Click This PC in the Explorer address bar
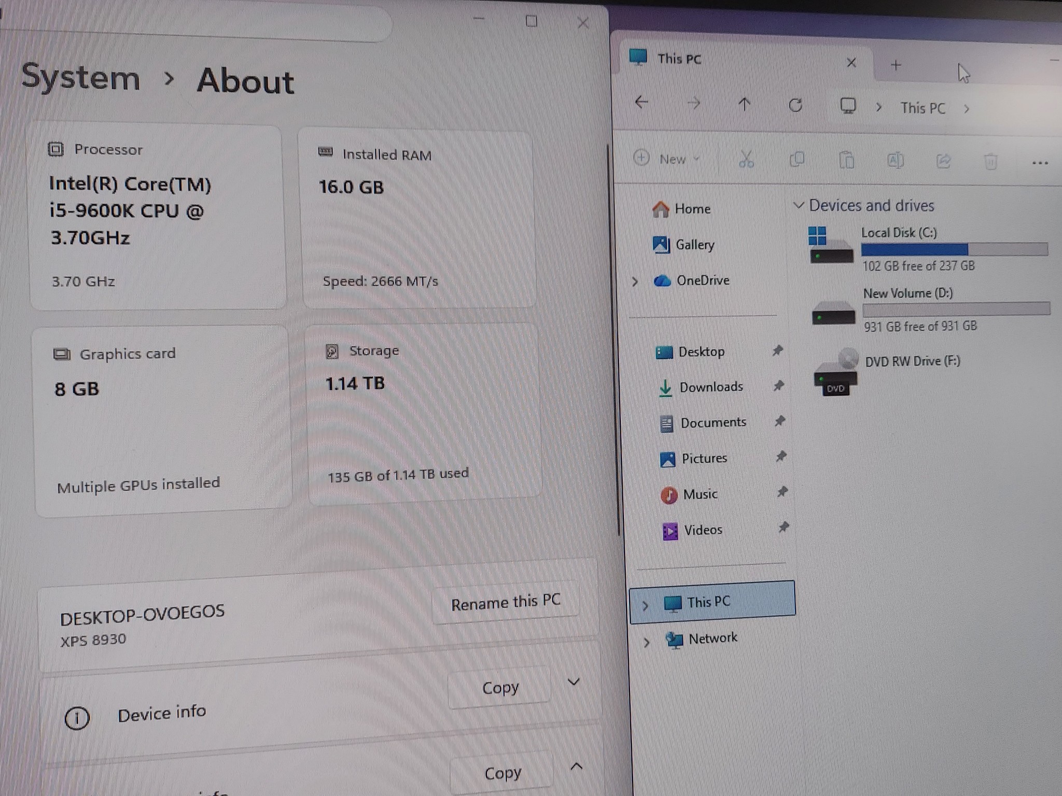The height and width of the screenshot is (796, 1062). click(923, 108)
